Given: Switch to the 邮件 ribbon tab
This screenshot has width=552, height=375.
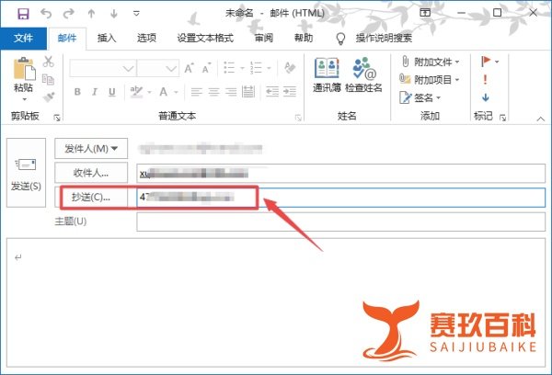Looking at the screenshot, I should pos(67,38).
